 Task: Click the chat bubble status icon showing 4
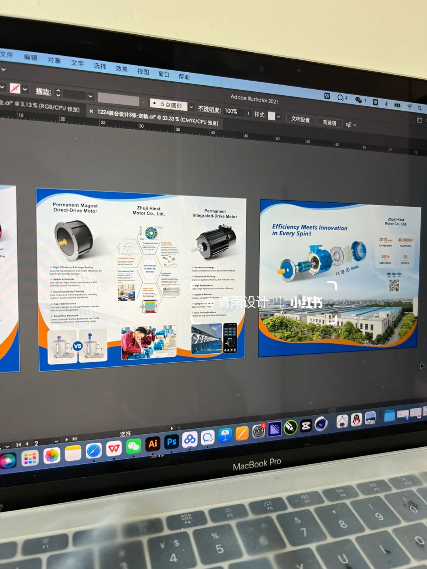click(x=342, y=98)
